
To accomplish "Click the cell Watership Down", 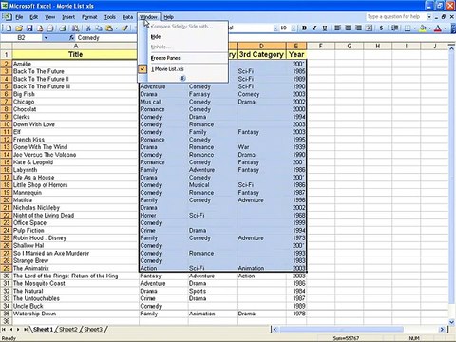I will pyautogui.click(x=75, y=313).
